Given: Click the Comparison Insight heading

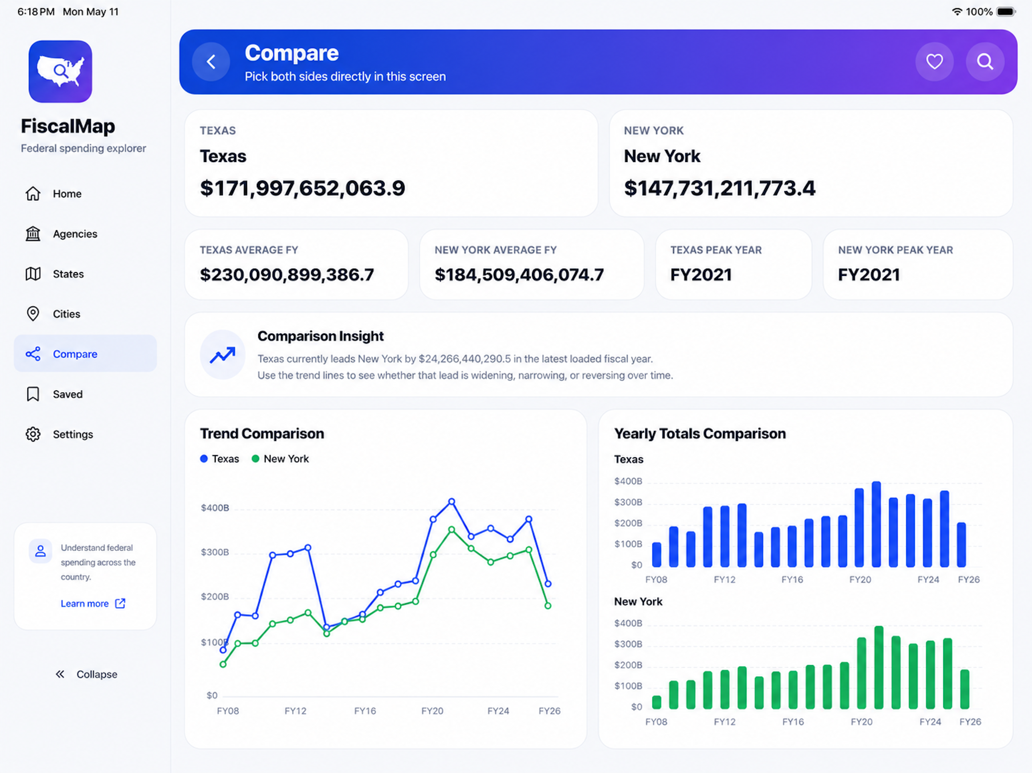Looking at the screenshot, I should point(321,336).
